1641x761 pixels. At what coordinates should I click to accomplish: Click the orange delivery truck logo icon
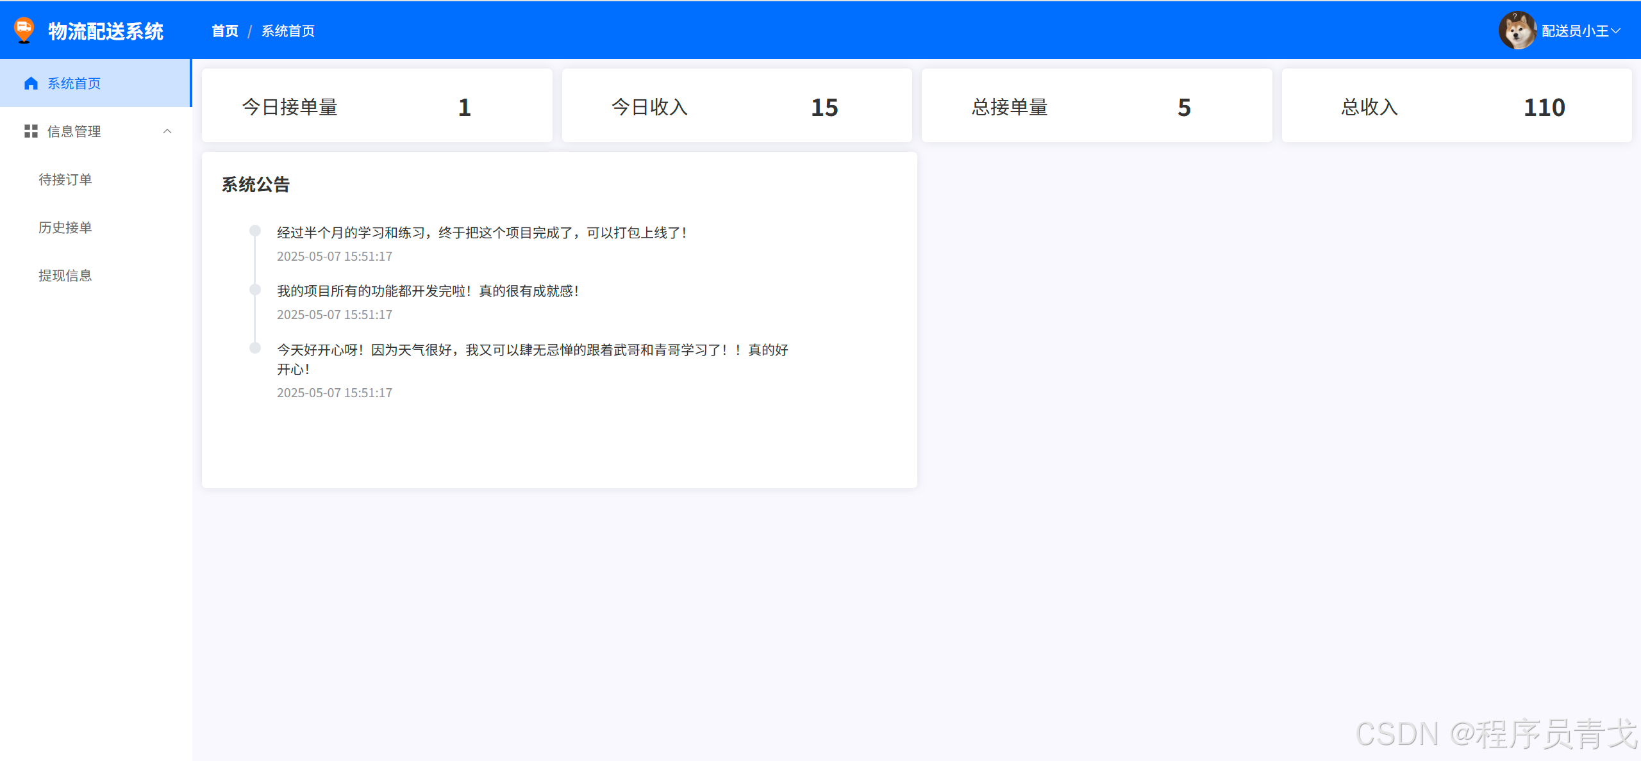click(24, 29)
